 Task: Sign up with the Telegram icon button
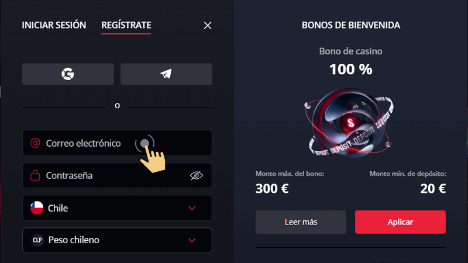point(166,74)
